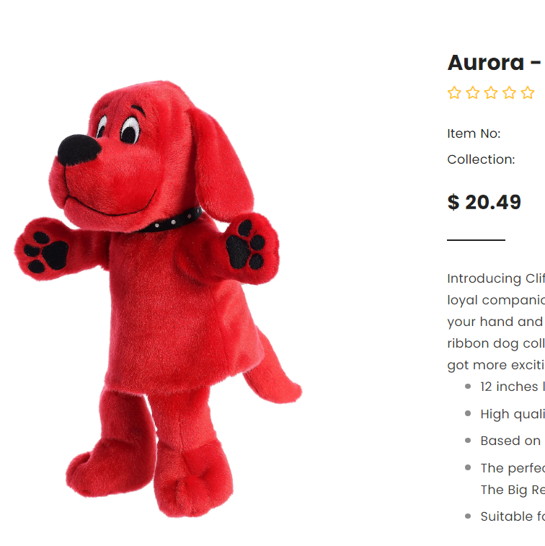Click the second rating star

(x=473, y=92)
